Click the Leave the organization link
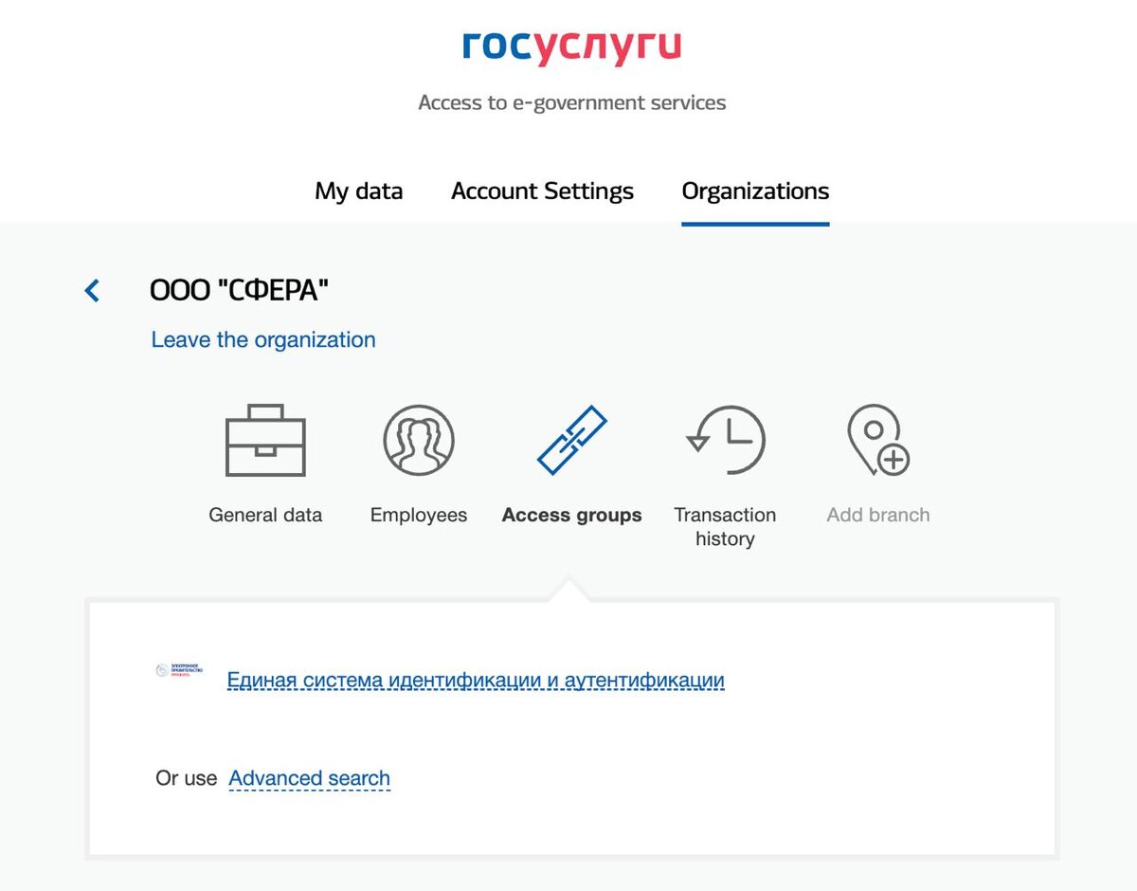Viewport: 1137px width, 891px height. (263, 339)
